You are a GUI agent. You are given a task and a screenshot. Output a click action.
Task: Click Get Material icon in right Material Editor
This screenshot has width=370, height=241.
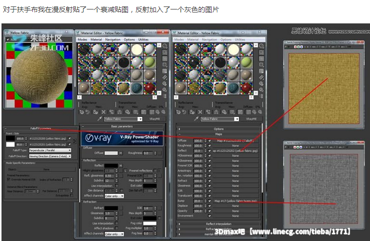click(178, 112)
